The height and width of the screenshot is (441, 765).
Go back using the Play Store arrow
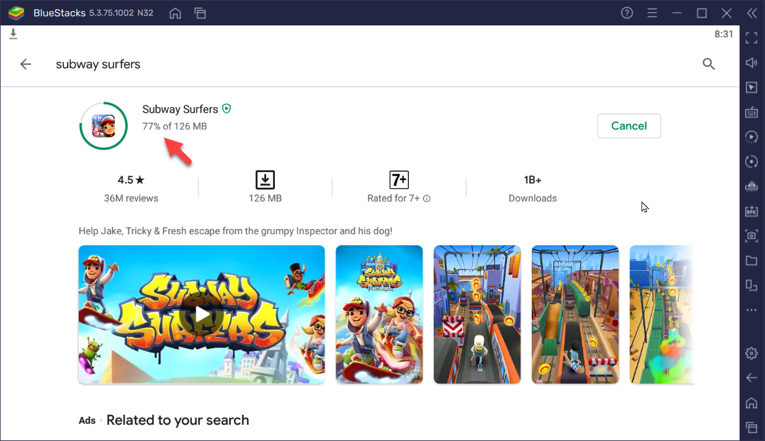point(25,64)
